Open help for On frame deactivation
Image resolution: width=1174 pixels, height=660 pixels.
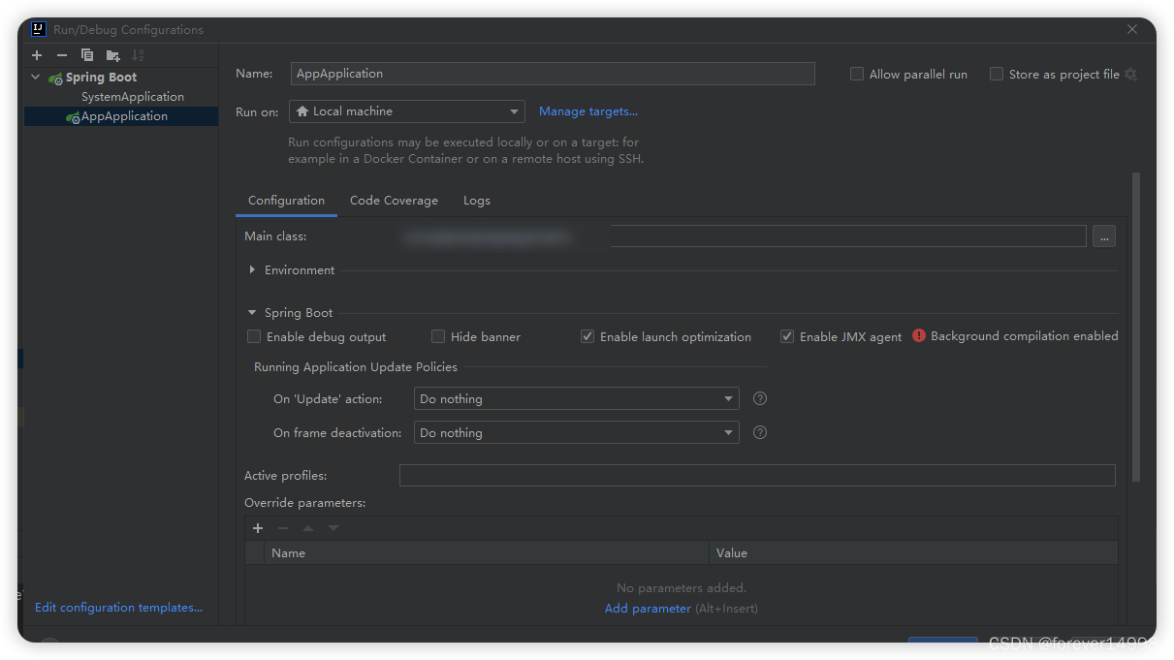click(760, 432)
